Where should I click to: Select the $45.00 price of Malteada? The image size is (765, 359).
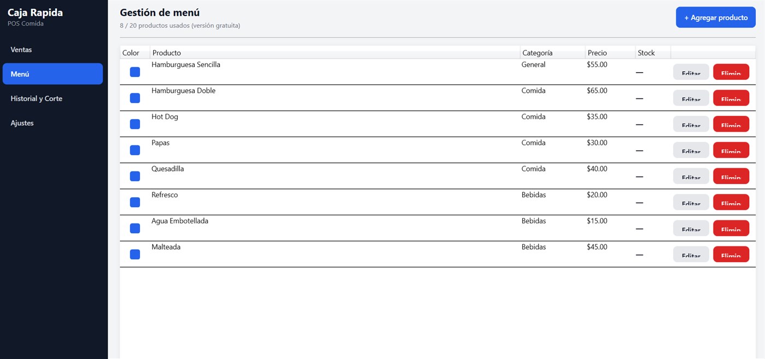[597, 247]
